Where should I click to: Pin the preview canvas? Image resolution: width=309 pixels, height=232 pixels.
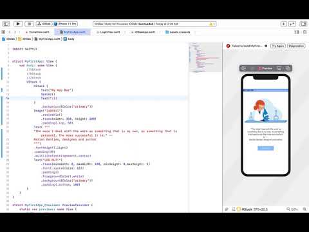click(x=227, y=209)
